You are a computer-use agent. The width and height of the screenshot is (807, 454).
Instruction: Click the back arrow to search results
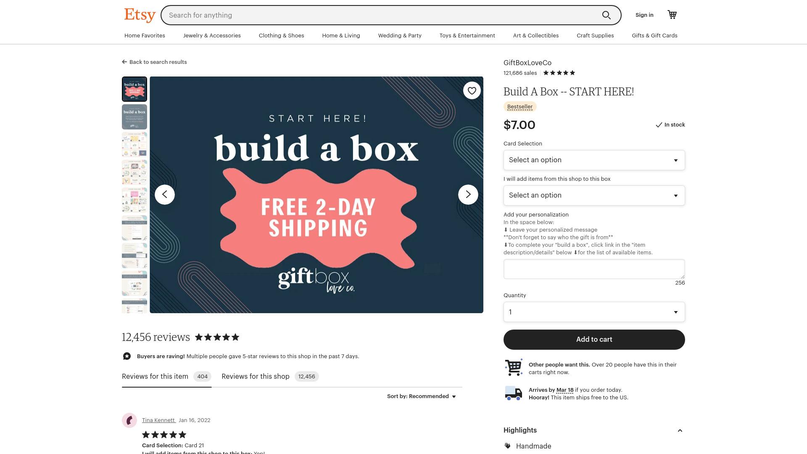[124, 62]
